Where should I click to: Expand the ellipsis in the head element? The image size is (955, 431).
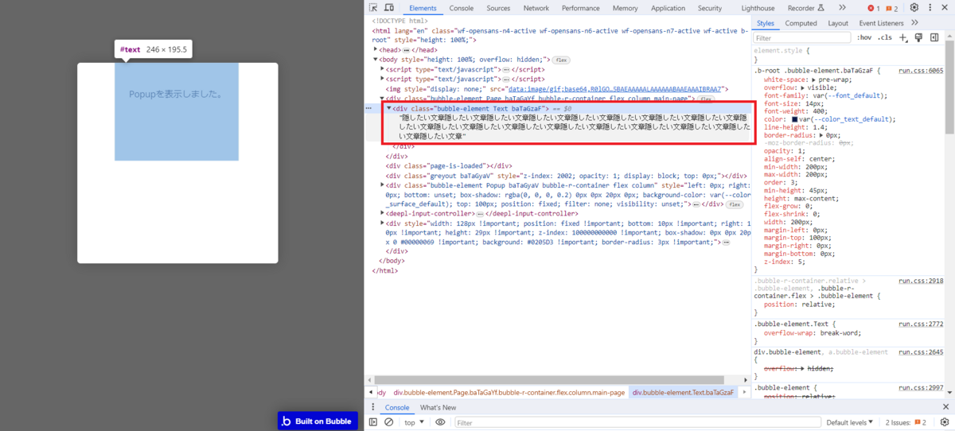click(406, 49)
